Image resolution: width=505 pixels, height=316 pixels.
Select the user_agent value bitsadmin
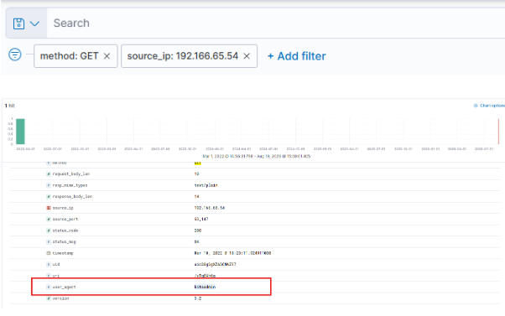(205, 287)
